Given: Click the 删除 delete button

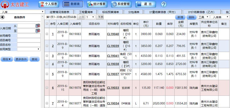Looking at the screenshot, I should (x=191, y=17).
